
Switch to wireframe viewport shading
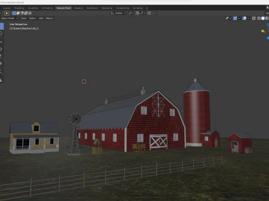(x=259, y=18)
